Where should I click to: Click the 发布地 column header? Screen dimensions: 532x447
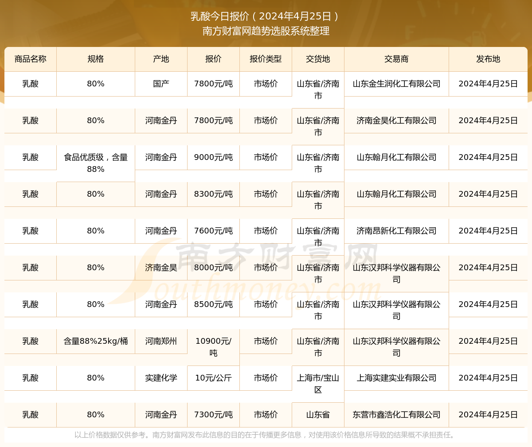(x=488, y=59)
